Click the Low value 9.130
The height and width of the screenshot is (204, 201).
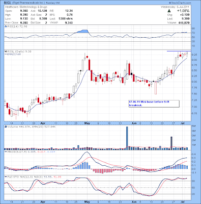click(x=24, y=19)
